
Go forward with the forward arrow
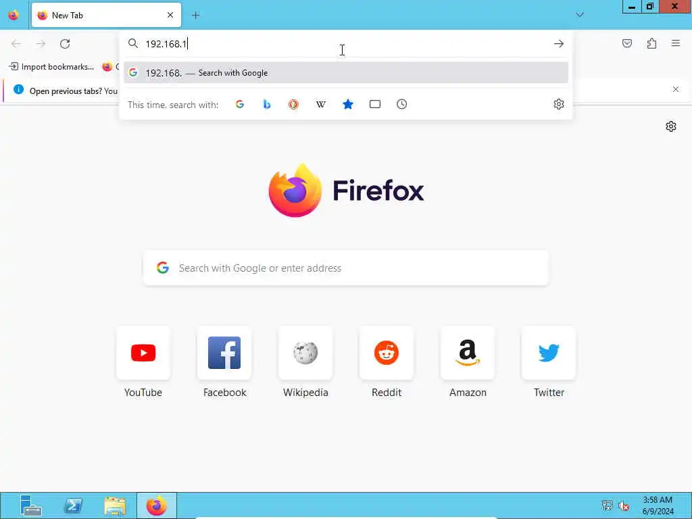pyautogui.click(x=41, y=44)
